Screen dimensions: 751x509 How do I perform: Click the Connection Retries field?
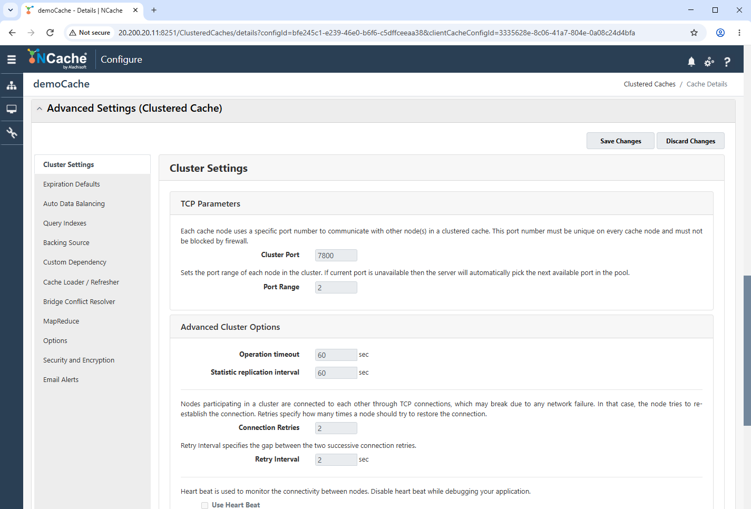tap(336, 428)
